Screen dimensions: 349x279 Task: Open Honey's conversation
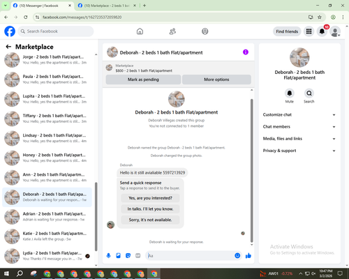(47, 158)
